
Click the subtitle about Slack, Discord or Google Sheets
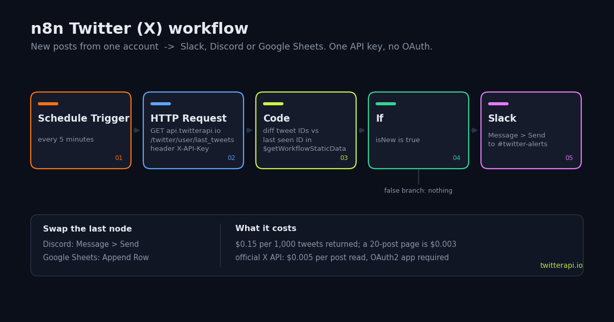[x=231, y=47]
